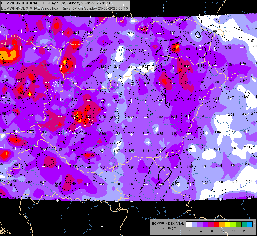Viewport: 257px width, 236px height.
Task: Click the wind shear value 0.841
Action: 244,80
